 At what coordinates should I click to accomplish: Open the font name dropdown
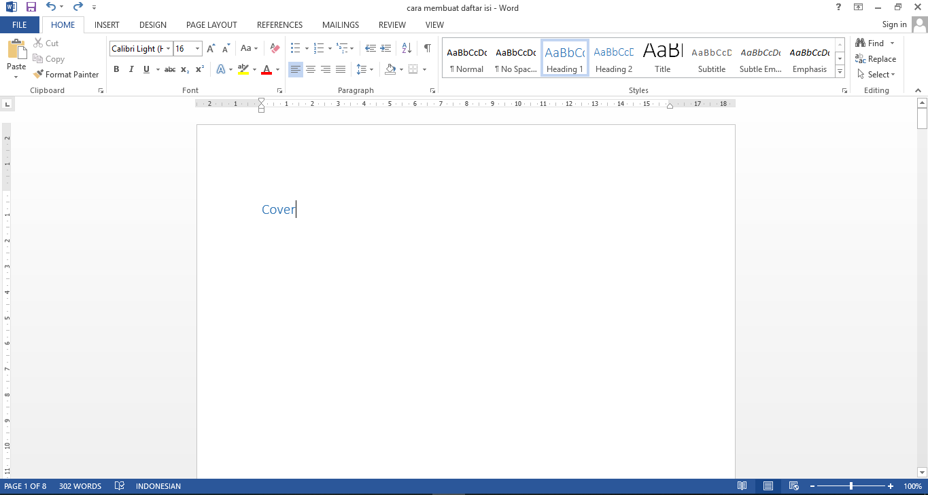click(169, 49)
